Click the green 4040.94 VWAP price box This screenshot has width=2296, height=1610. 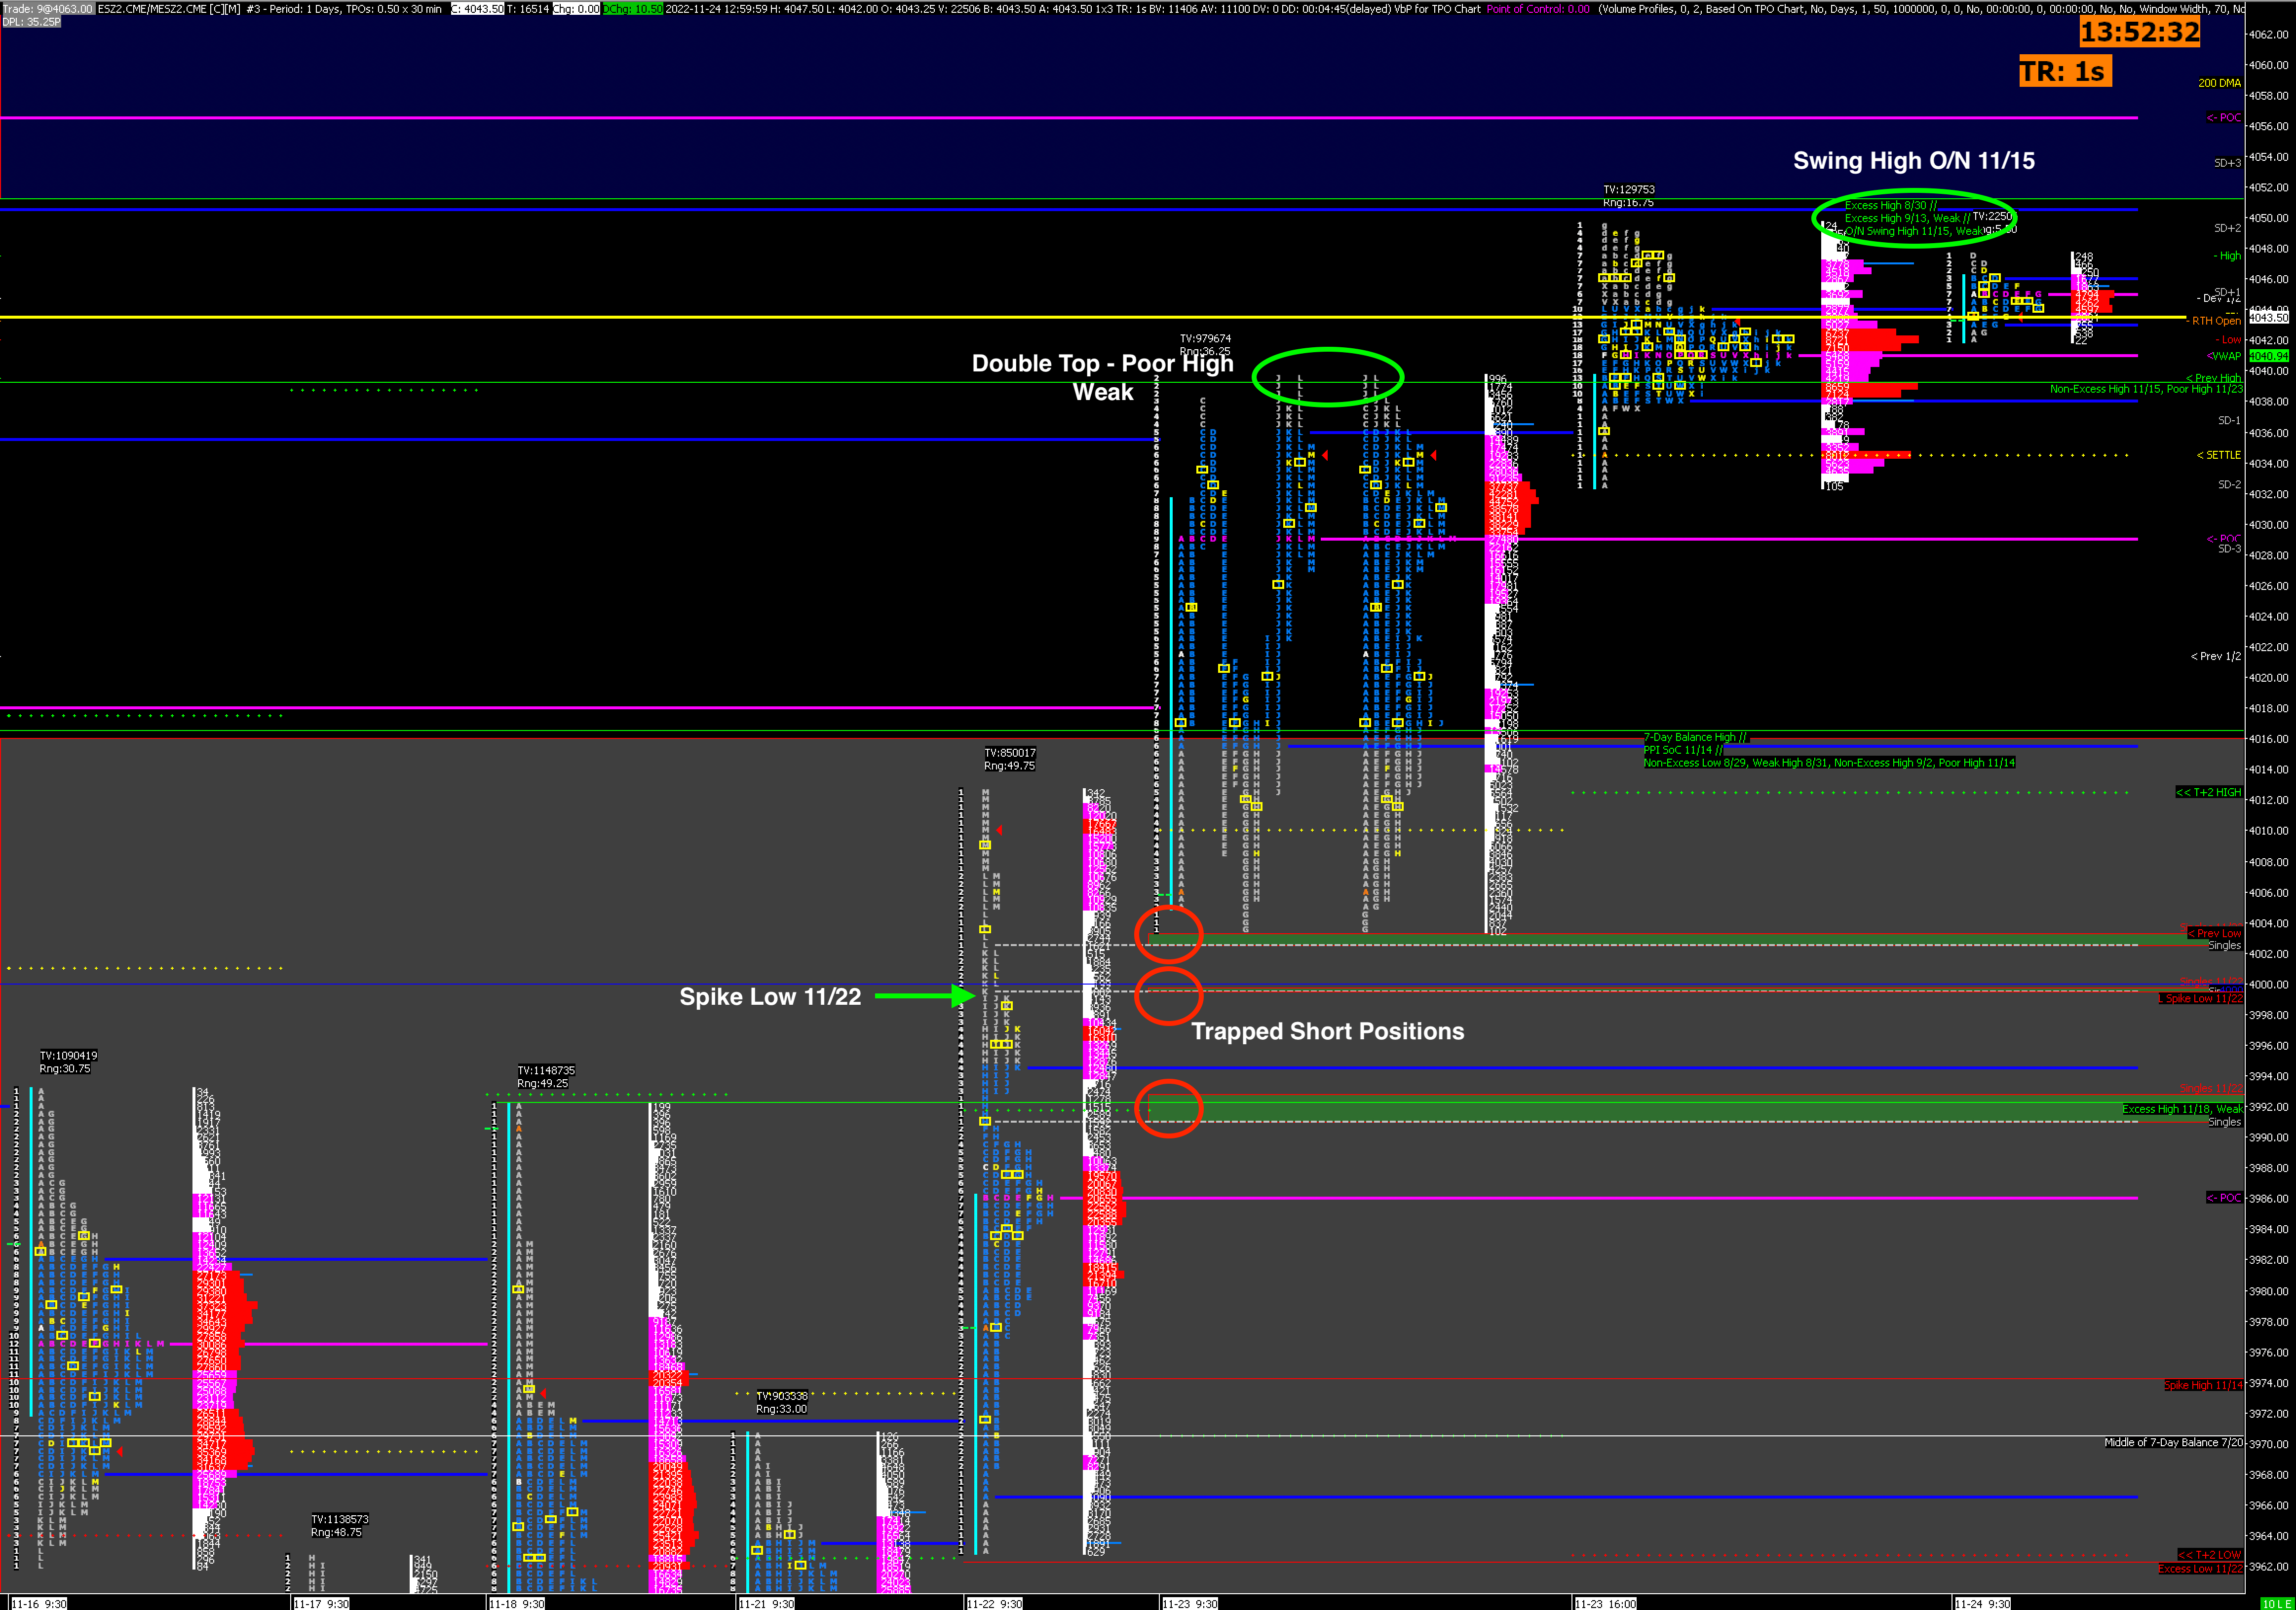[2268, 356]
